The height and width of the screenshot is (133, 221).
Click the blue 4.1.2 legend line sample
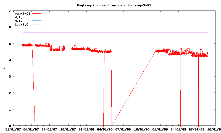click(x=37, y=21)
